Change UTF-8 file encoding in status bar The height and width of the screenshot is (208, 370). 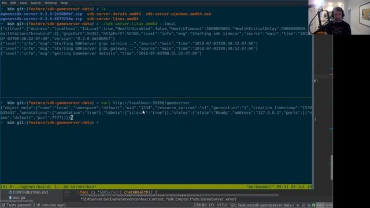222,205
